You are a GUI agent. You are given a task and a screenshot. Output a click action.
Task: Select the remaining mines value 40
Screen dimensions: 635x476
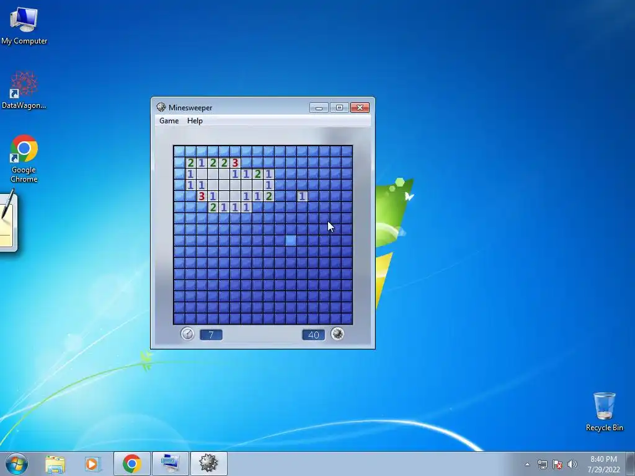(313, 335)
